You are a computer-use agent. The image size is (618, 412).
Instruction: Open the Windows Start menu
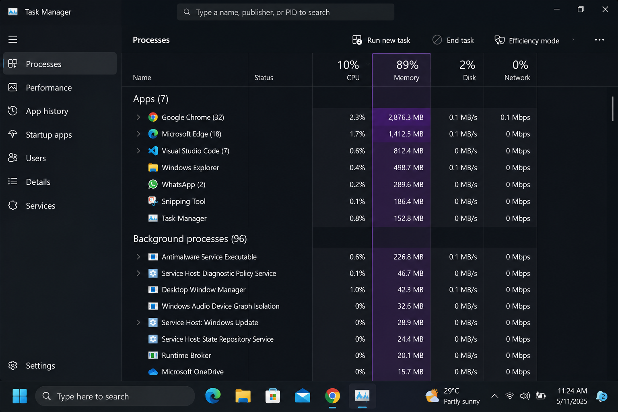[x=19, y=396]
